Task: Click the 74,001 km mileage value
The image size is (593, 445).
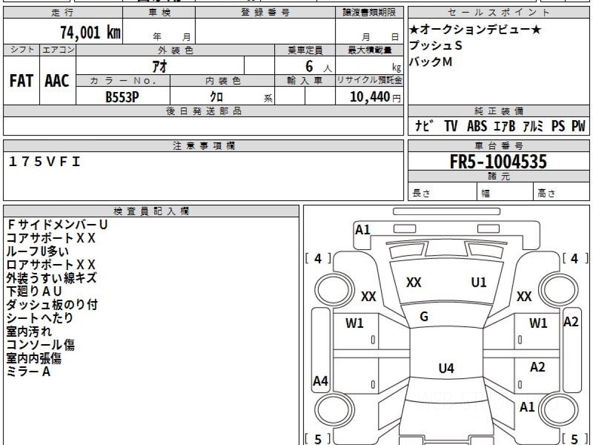Action: (x=90, y=33)
